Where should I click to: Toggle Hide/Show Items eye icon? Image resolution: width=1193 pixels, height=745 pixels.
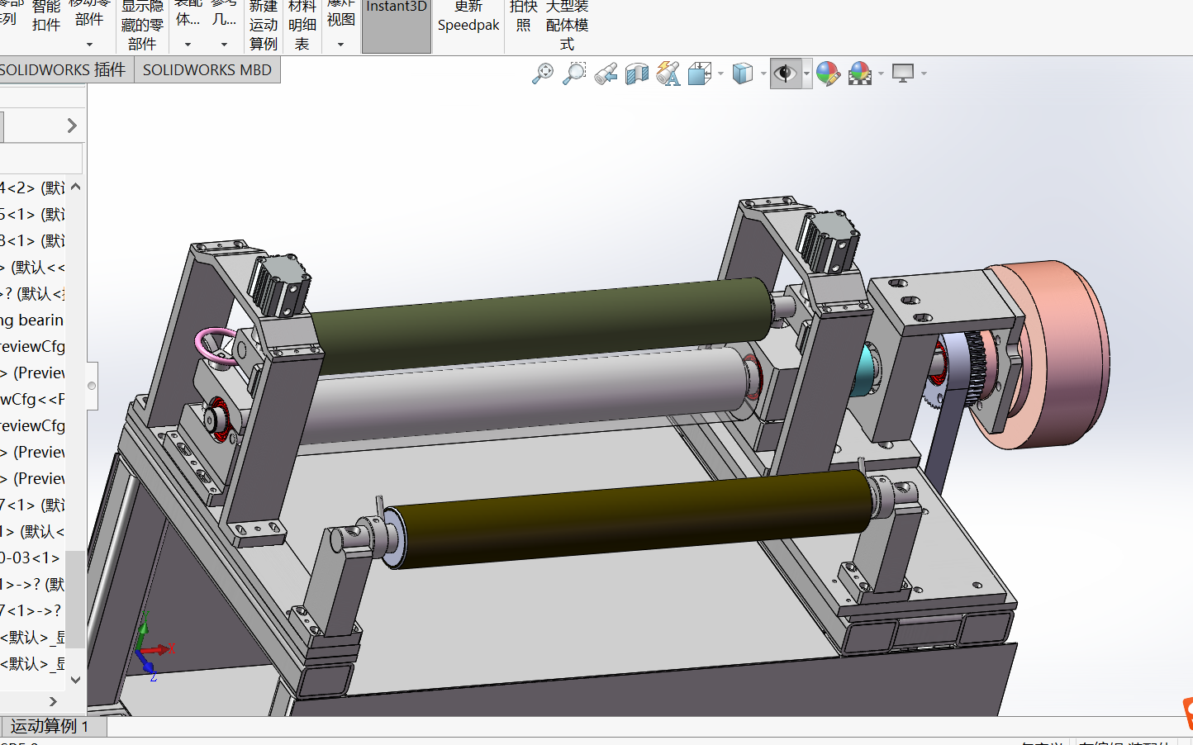pos(785,74)
